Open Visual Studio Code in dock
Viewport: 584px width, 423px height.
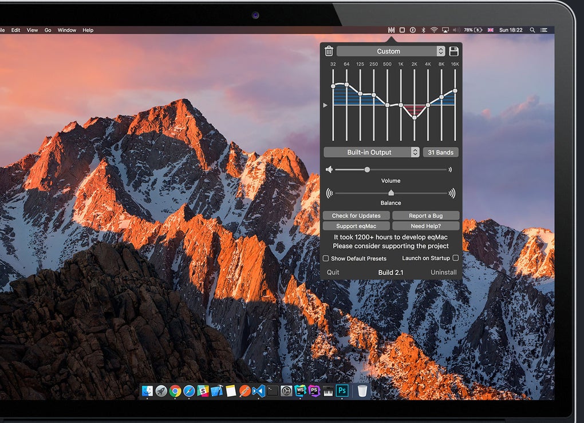click(258, 391)
